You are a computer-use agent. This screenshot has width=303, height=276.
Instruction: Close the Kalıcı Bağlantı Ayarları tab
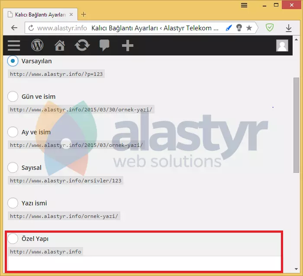[71, 14]
